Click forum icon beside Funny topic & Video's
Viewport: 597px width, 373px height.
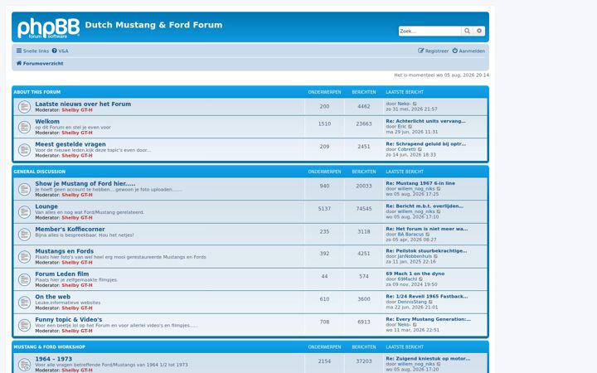click(24, 326)
